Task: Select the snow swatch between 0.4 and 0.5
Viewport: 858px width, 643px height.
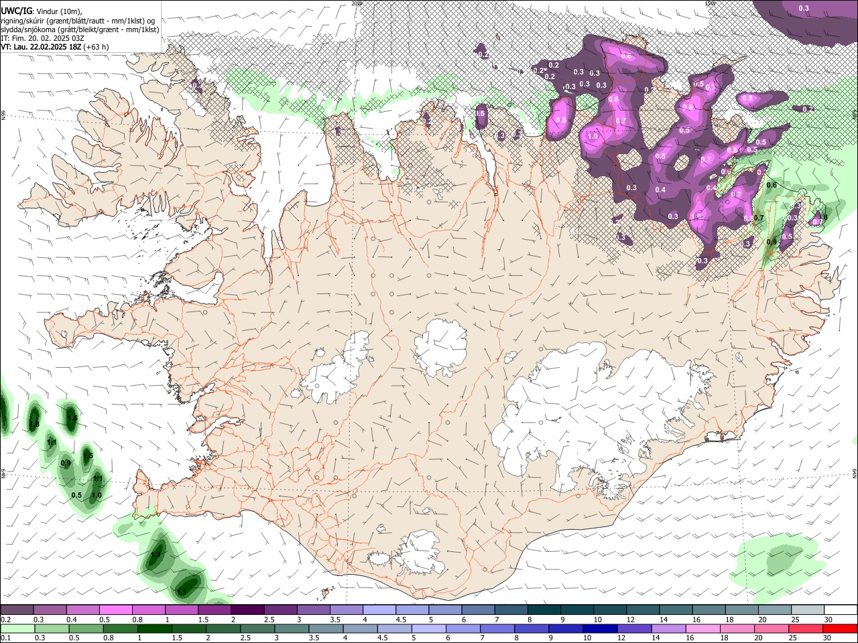Action: click(x=82, y=610)
